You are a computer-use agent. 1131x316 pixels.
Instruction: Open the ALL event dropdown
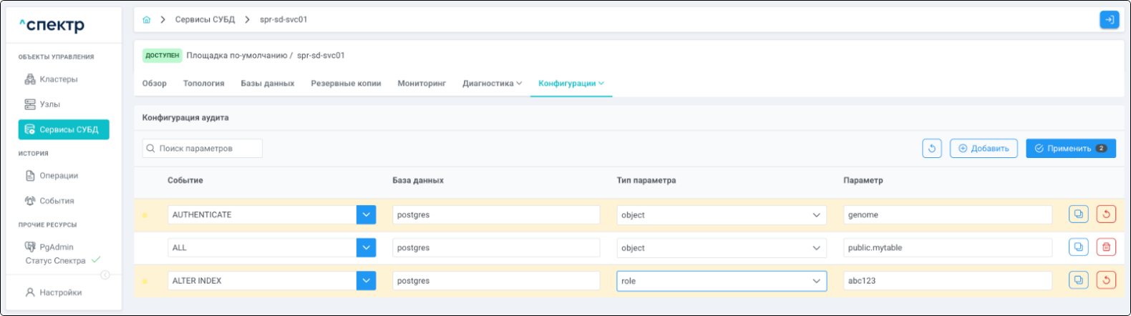pos(366,247)
